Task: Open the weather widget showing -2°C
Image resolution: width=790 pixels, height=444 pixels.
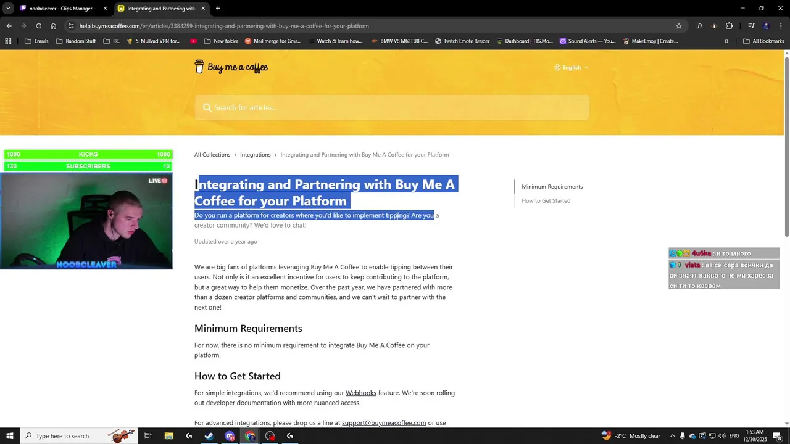Action: click(631, 436)
